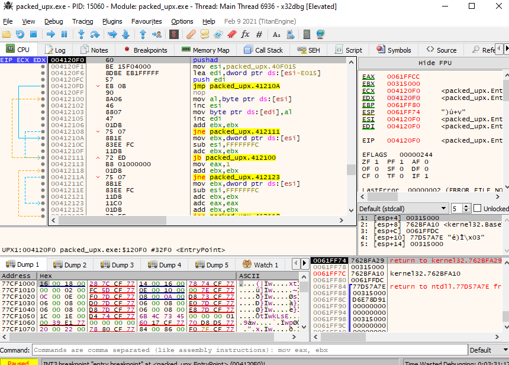Open the calculator icon

307,34
